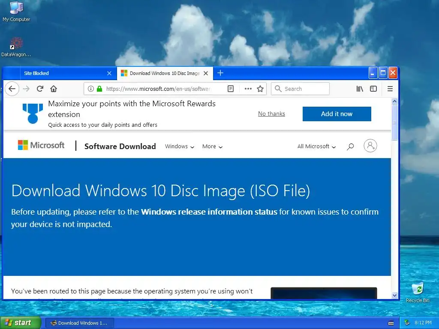This screenshot has height=329, width=439.
Task: Click the Download Windows taskbar button
Action: (x=79, y=323)
